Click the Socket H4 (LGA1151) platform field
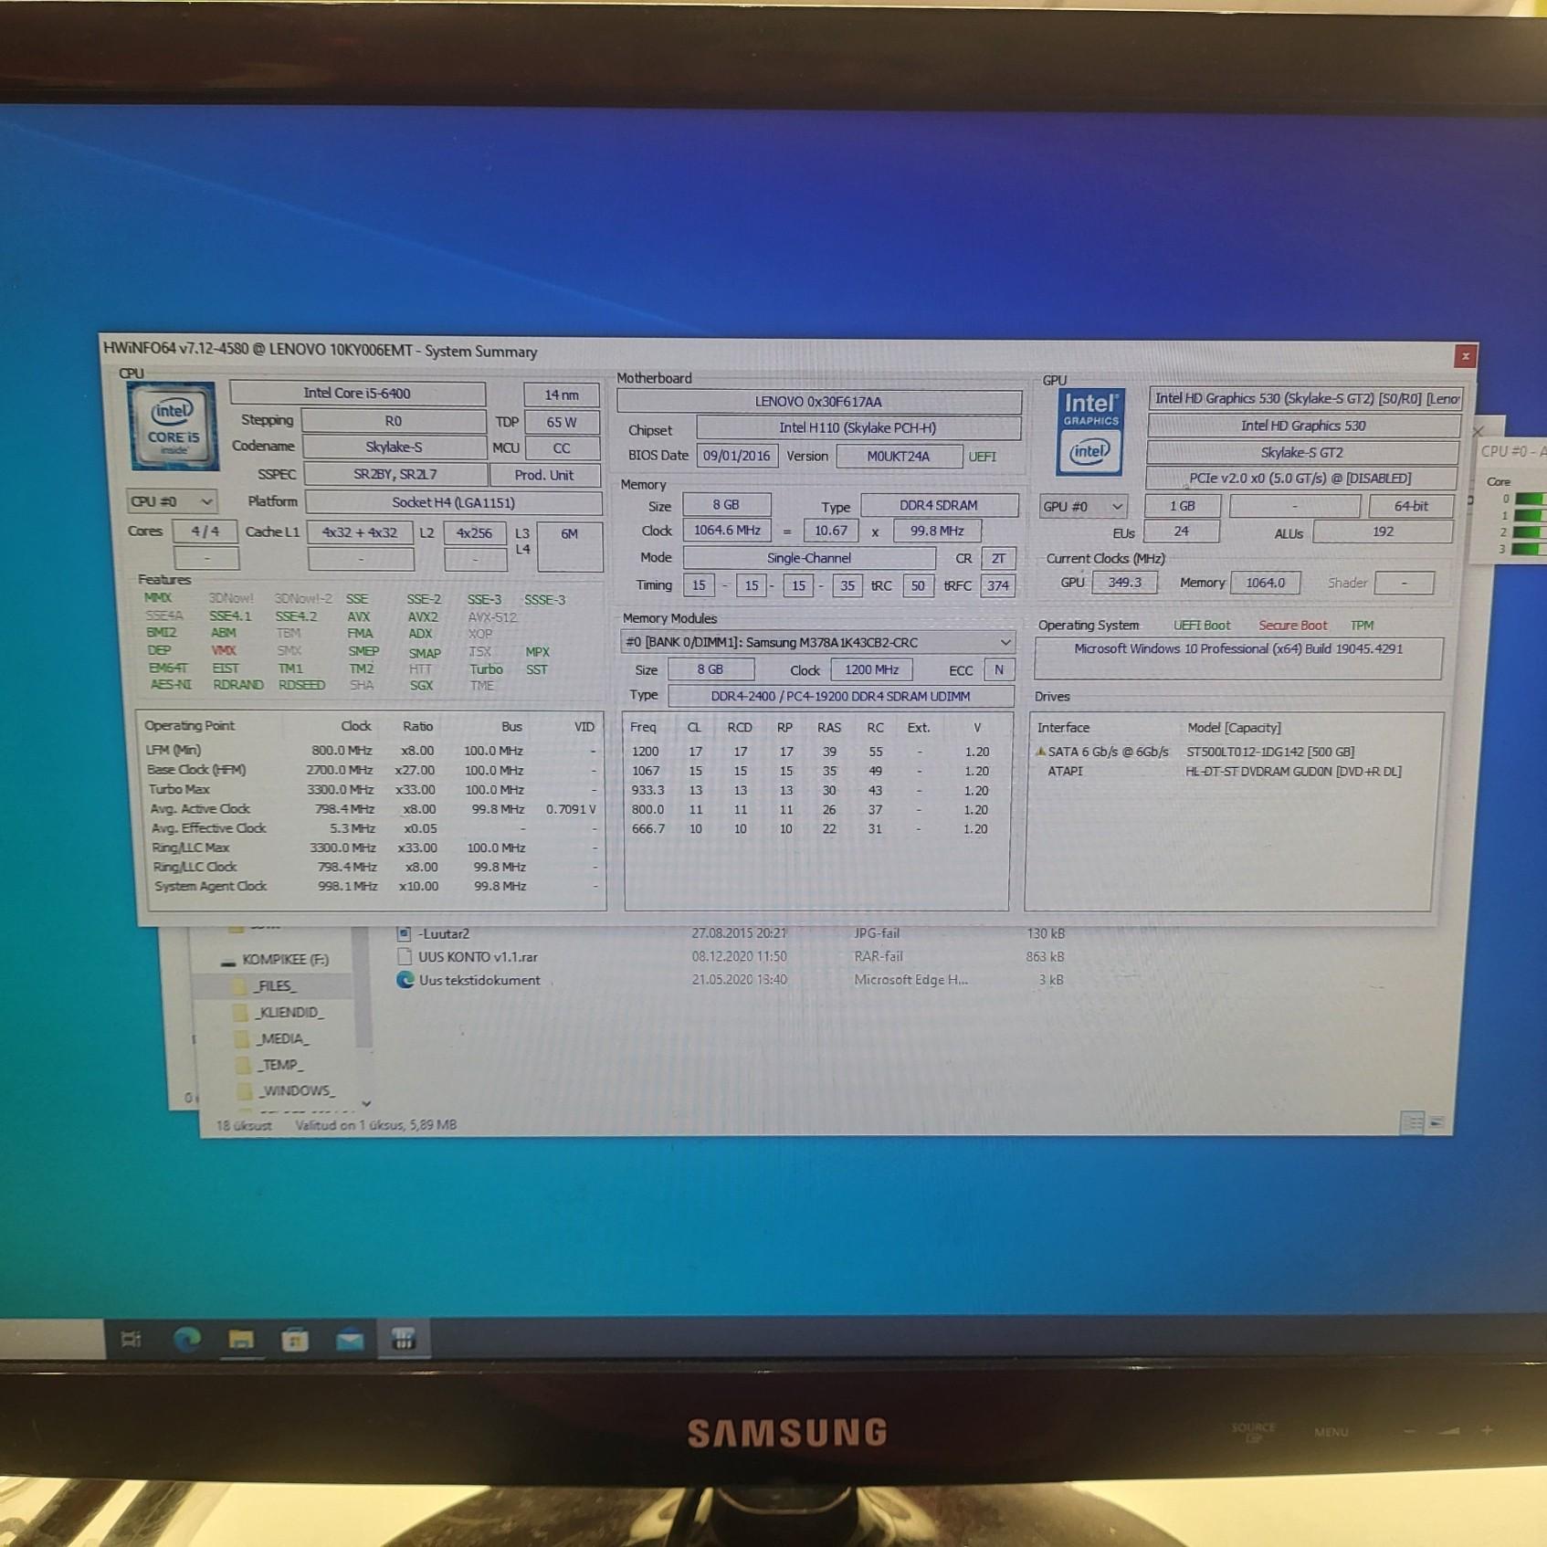Viewport: 1547px width, 1547px height. (453, 502)
